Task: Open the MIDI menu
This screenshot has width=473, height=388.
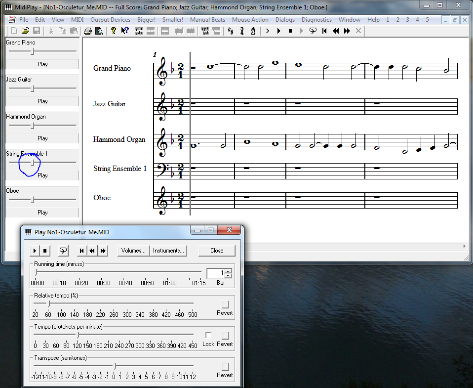Action: click(x=77, y=20)
